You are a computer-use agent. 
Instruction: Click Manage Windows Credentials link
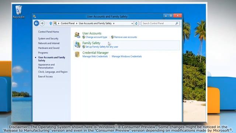coord(127,57)
